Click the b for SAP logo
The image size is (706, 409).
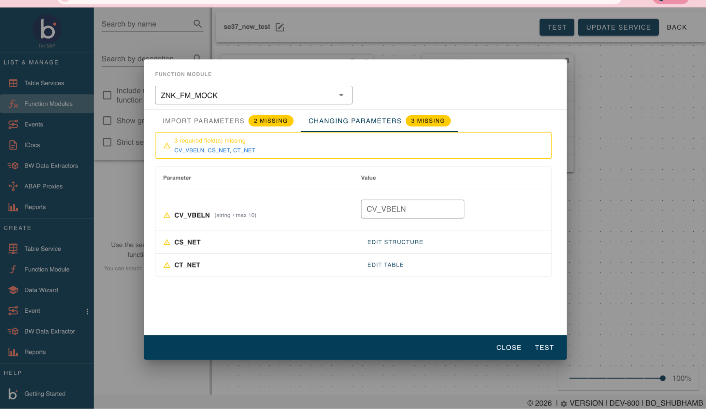click(47, 31)
